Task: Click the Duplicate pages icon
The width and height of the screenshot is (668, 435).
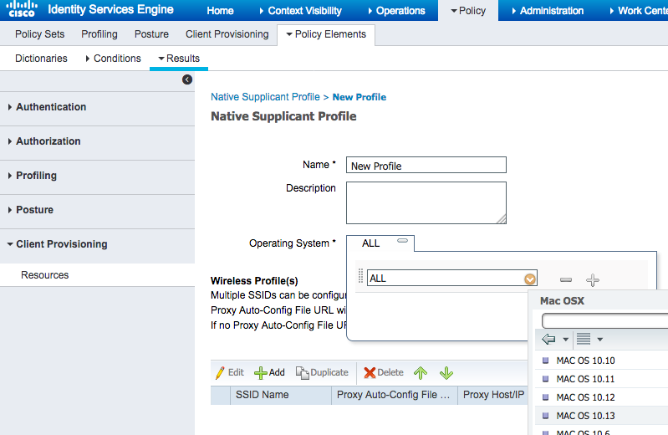Action: 302,373
